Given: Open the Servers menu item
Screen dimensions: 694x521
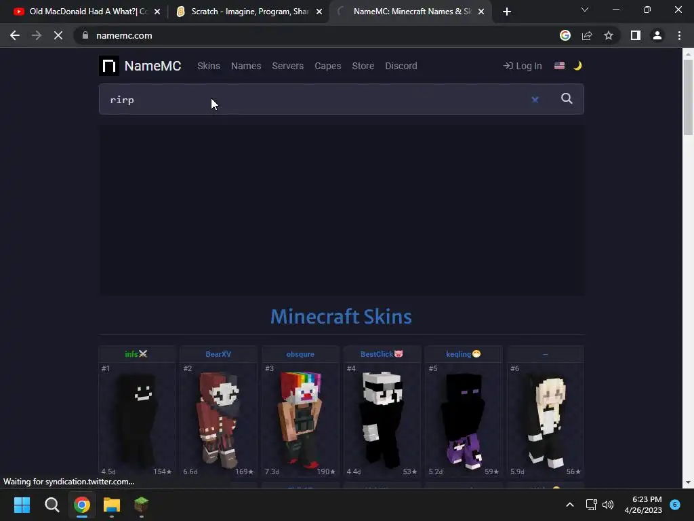Looking at the screenshot, I should [287, 66].
